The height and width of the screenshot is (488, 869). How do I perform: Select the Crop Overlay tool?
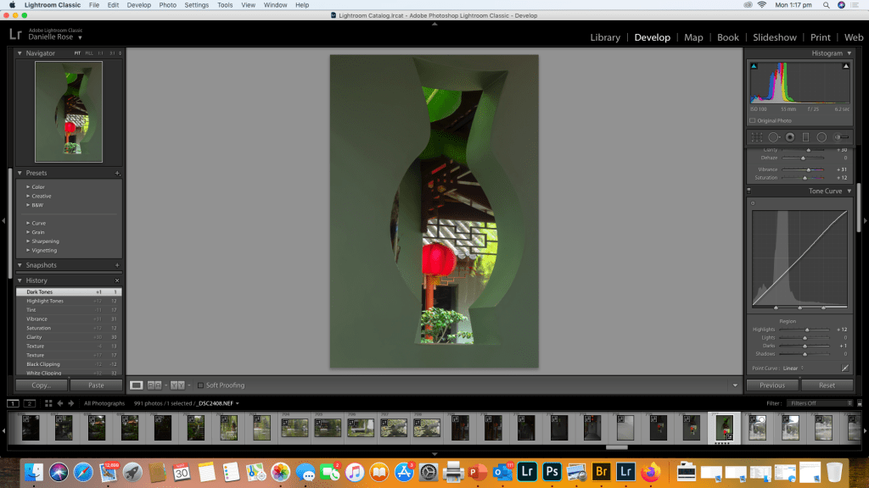(x=757, y=137)
